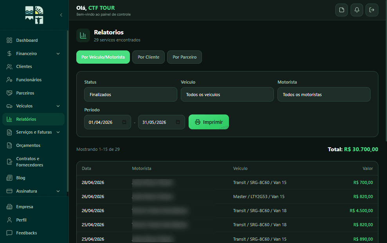Screen dimensions: 387x243
Task: Collapse the sidebar with the arrow
Action: coord(61,15)
